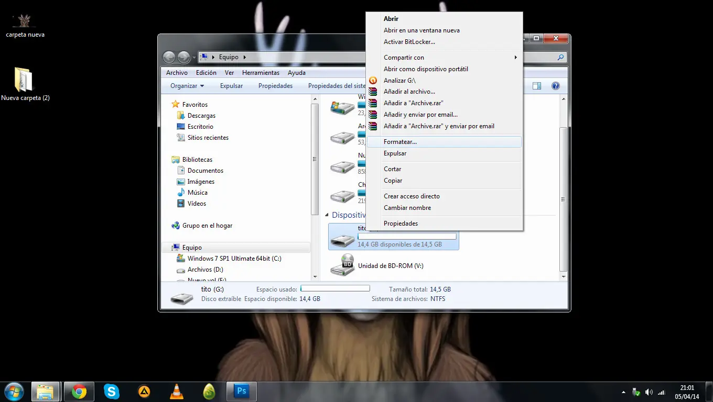Screen dimensions: 713x402
Task: Open the Compartir con submenu
Action: pos(444,58)
